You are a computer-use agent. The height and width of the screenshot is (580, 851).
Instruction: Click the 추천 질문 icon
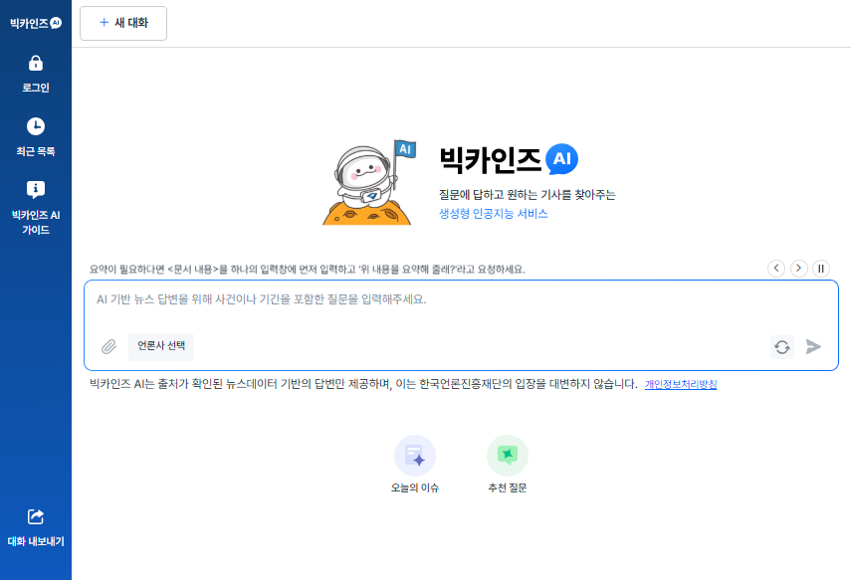(x=508, y=456)
